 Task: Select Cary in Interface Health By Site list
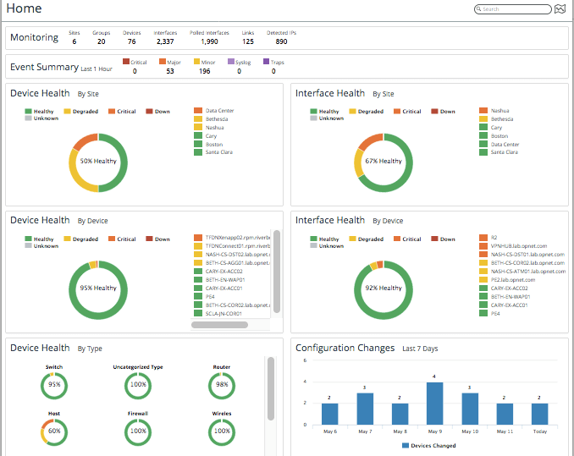[x=490, y=127]
